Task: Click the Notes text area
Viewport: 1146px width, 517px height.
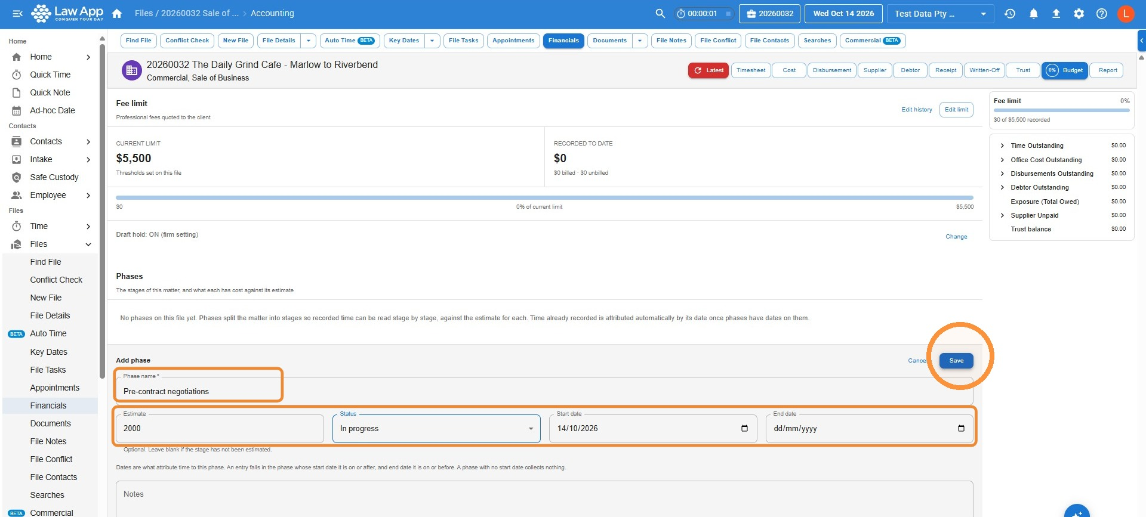Action: coord(544,499)
